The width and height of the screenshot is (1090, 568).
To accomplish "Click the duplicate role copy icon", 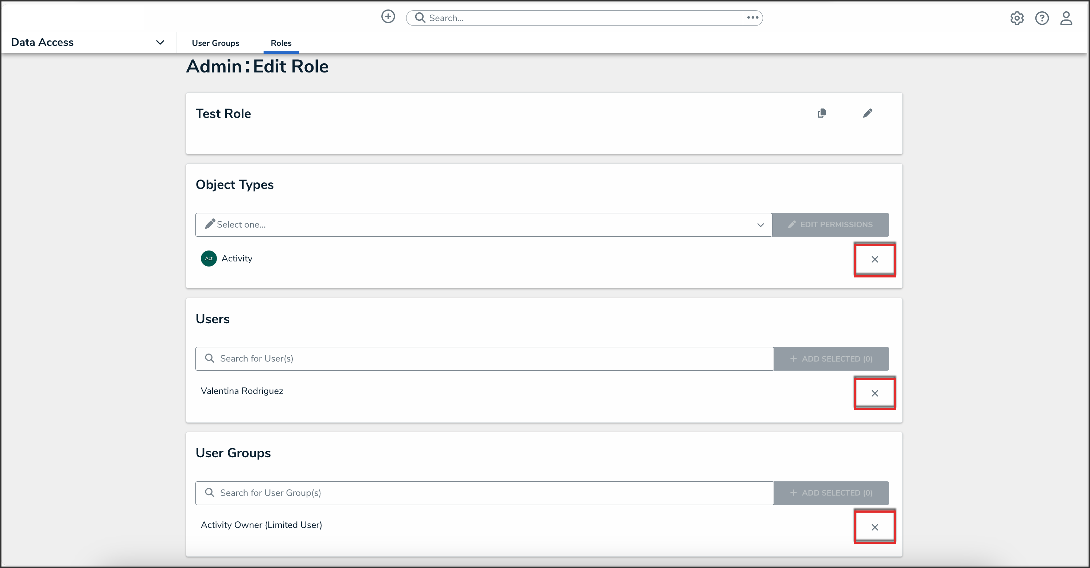I will (821, 113).
